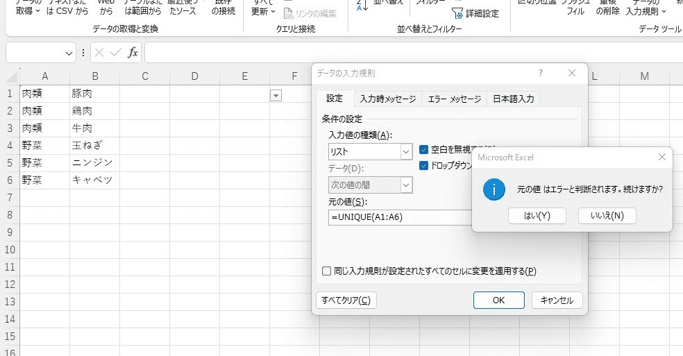Close the Microsoft Excel message box
The image size is (683, 356).
click(662, 157)
